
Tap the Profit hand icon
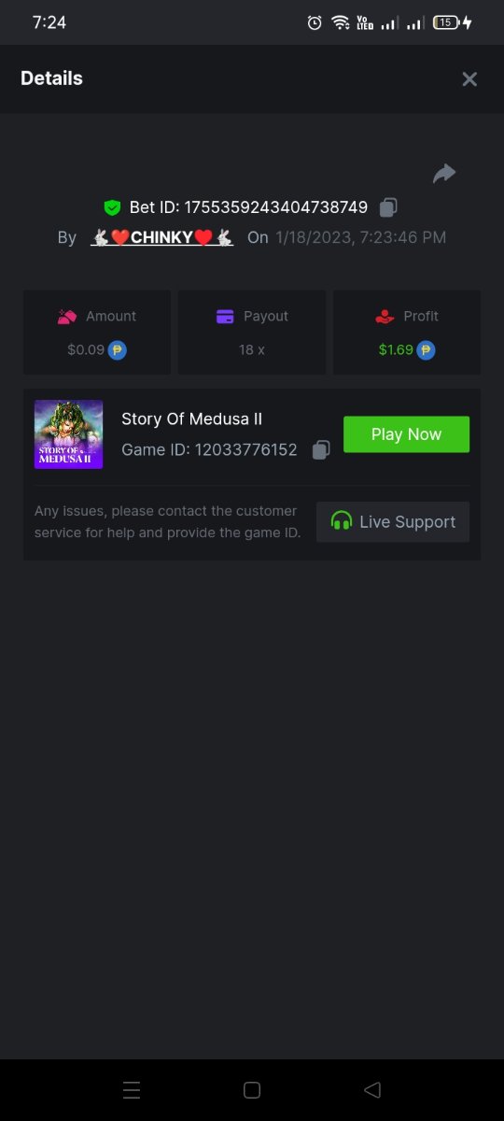point(385,317)
